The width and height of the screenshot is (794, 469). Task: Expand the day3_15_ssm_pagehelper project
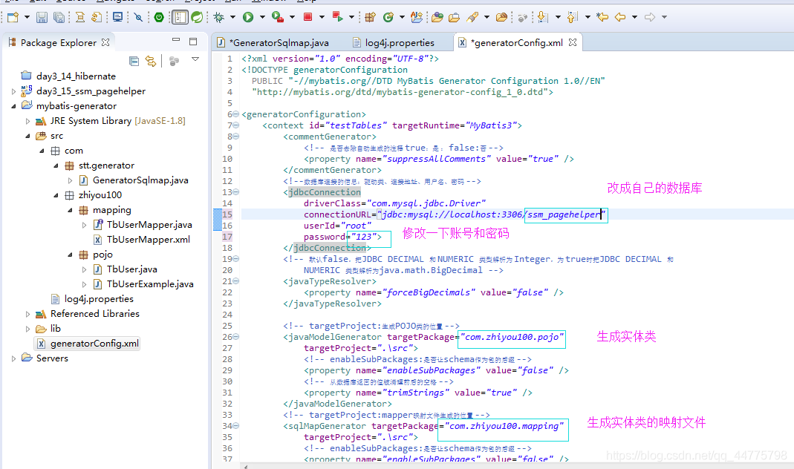click(13, 91)
